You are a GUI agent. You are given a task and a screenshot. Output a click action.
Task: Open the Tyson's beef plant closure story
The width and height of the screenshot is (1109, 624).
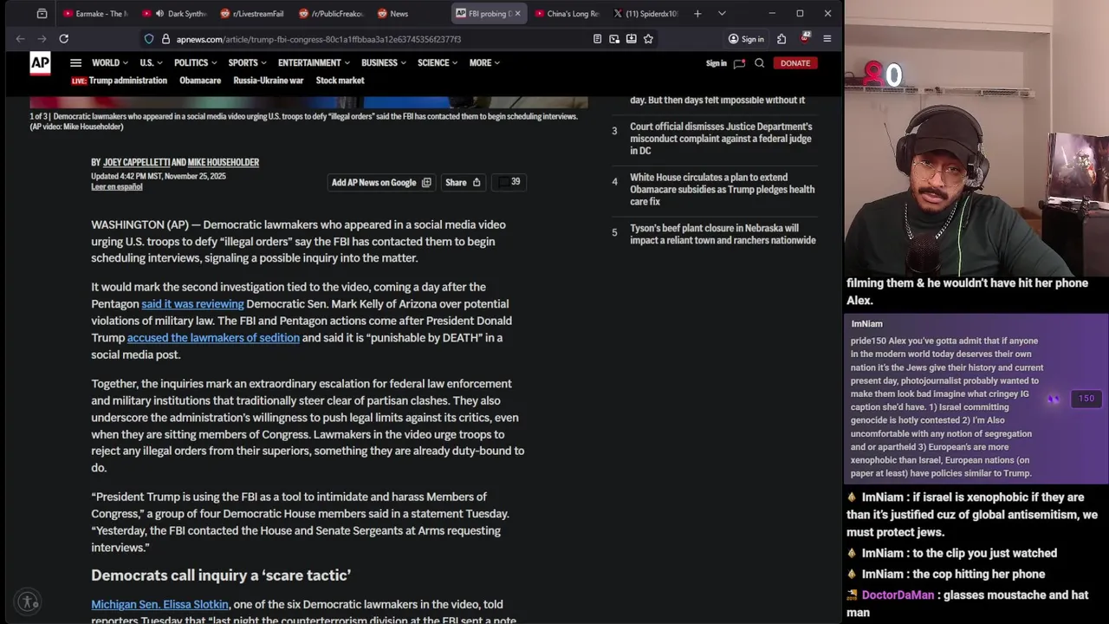[x=723, y=234]
